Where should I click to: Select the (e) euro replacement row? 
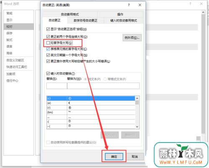[91, 103]
